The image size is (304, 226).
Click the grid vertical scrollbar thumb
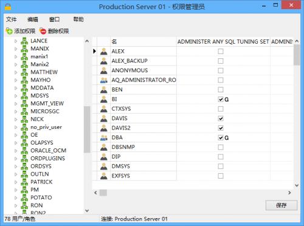tap(297, 55)
